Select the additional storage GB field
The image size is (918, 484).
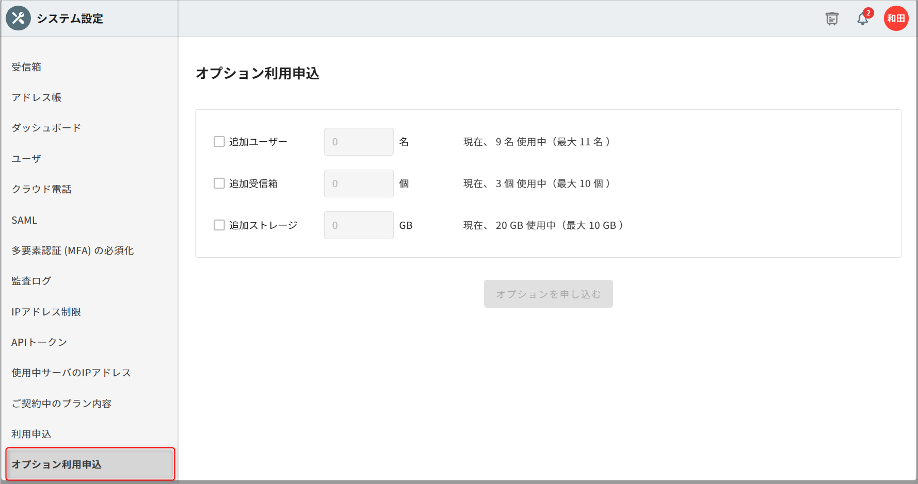coord(359,225)
